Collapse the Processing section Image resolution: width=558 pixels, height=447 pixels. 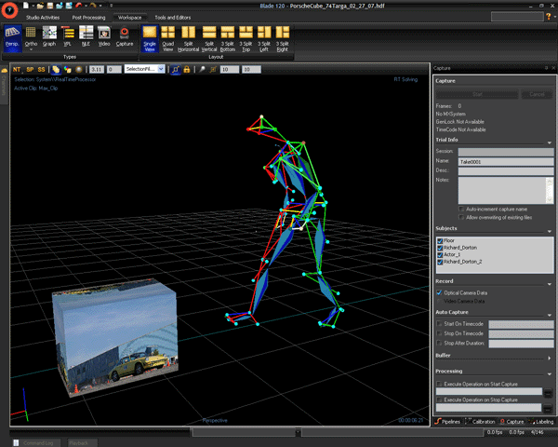pos(550,374)
